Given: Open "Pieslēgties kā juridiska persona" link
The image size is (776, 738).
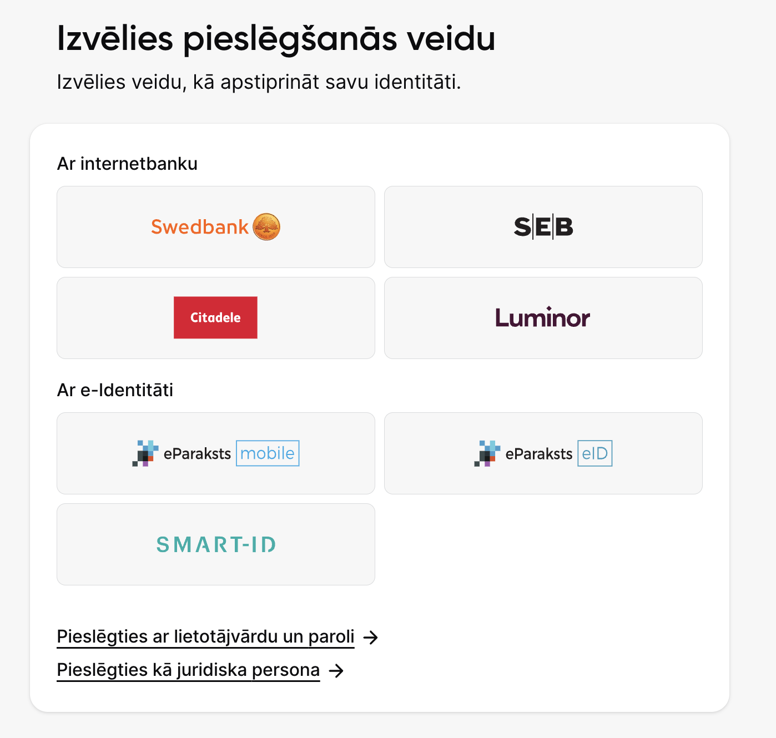Looking at the screenshot, I should (188, 670).
